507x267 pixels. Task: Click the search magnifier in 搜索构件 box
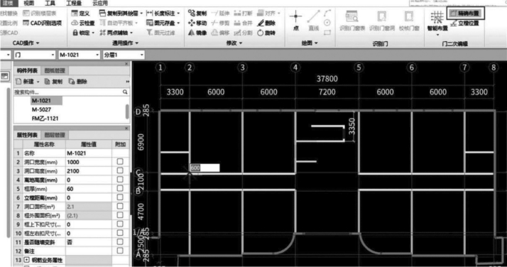coord(125,92)
